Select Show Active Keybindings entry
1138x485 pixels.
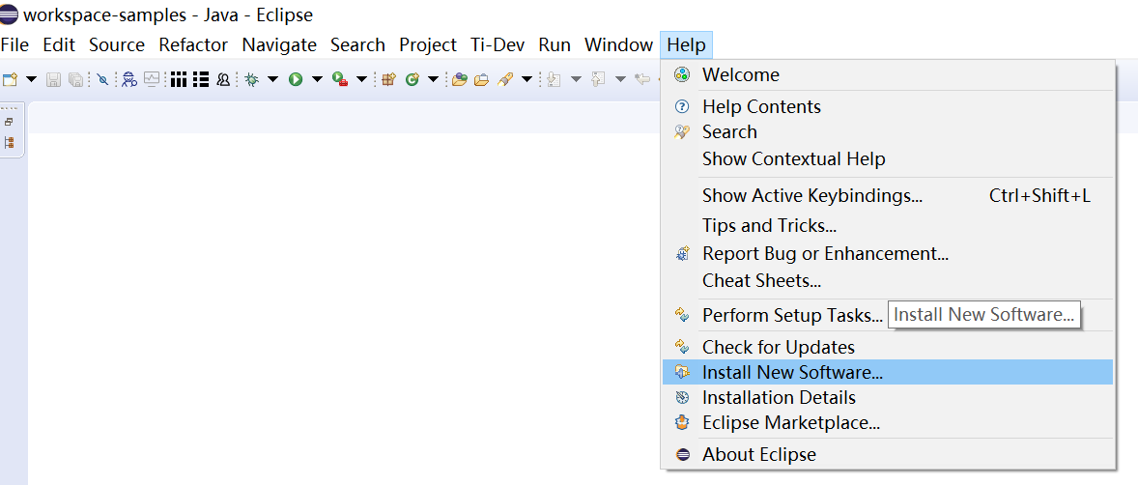pos(889,195)
